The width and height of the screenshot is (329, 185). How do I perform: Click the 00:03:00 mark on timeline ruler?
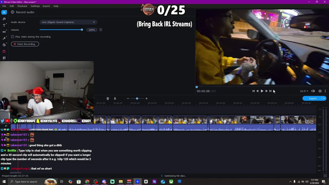[x=169, y=103]
